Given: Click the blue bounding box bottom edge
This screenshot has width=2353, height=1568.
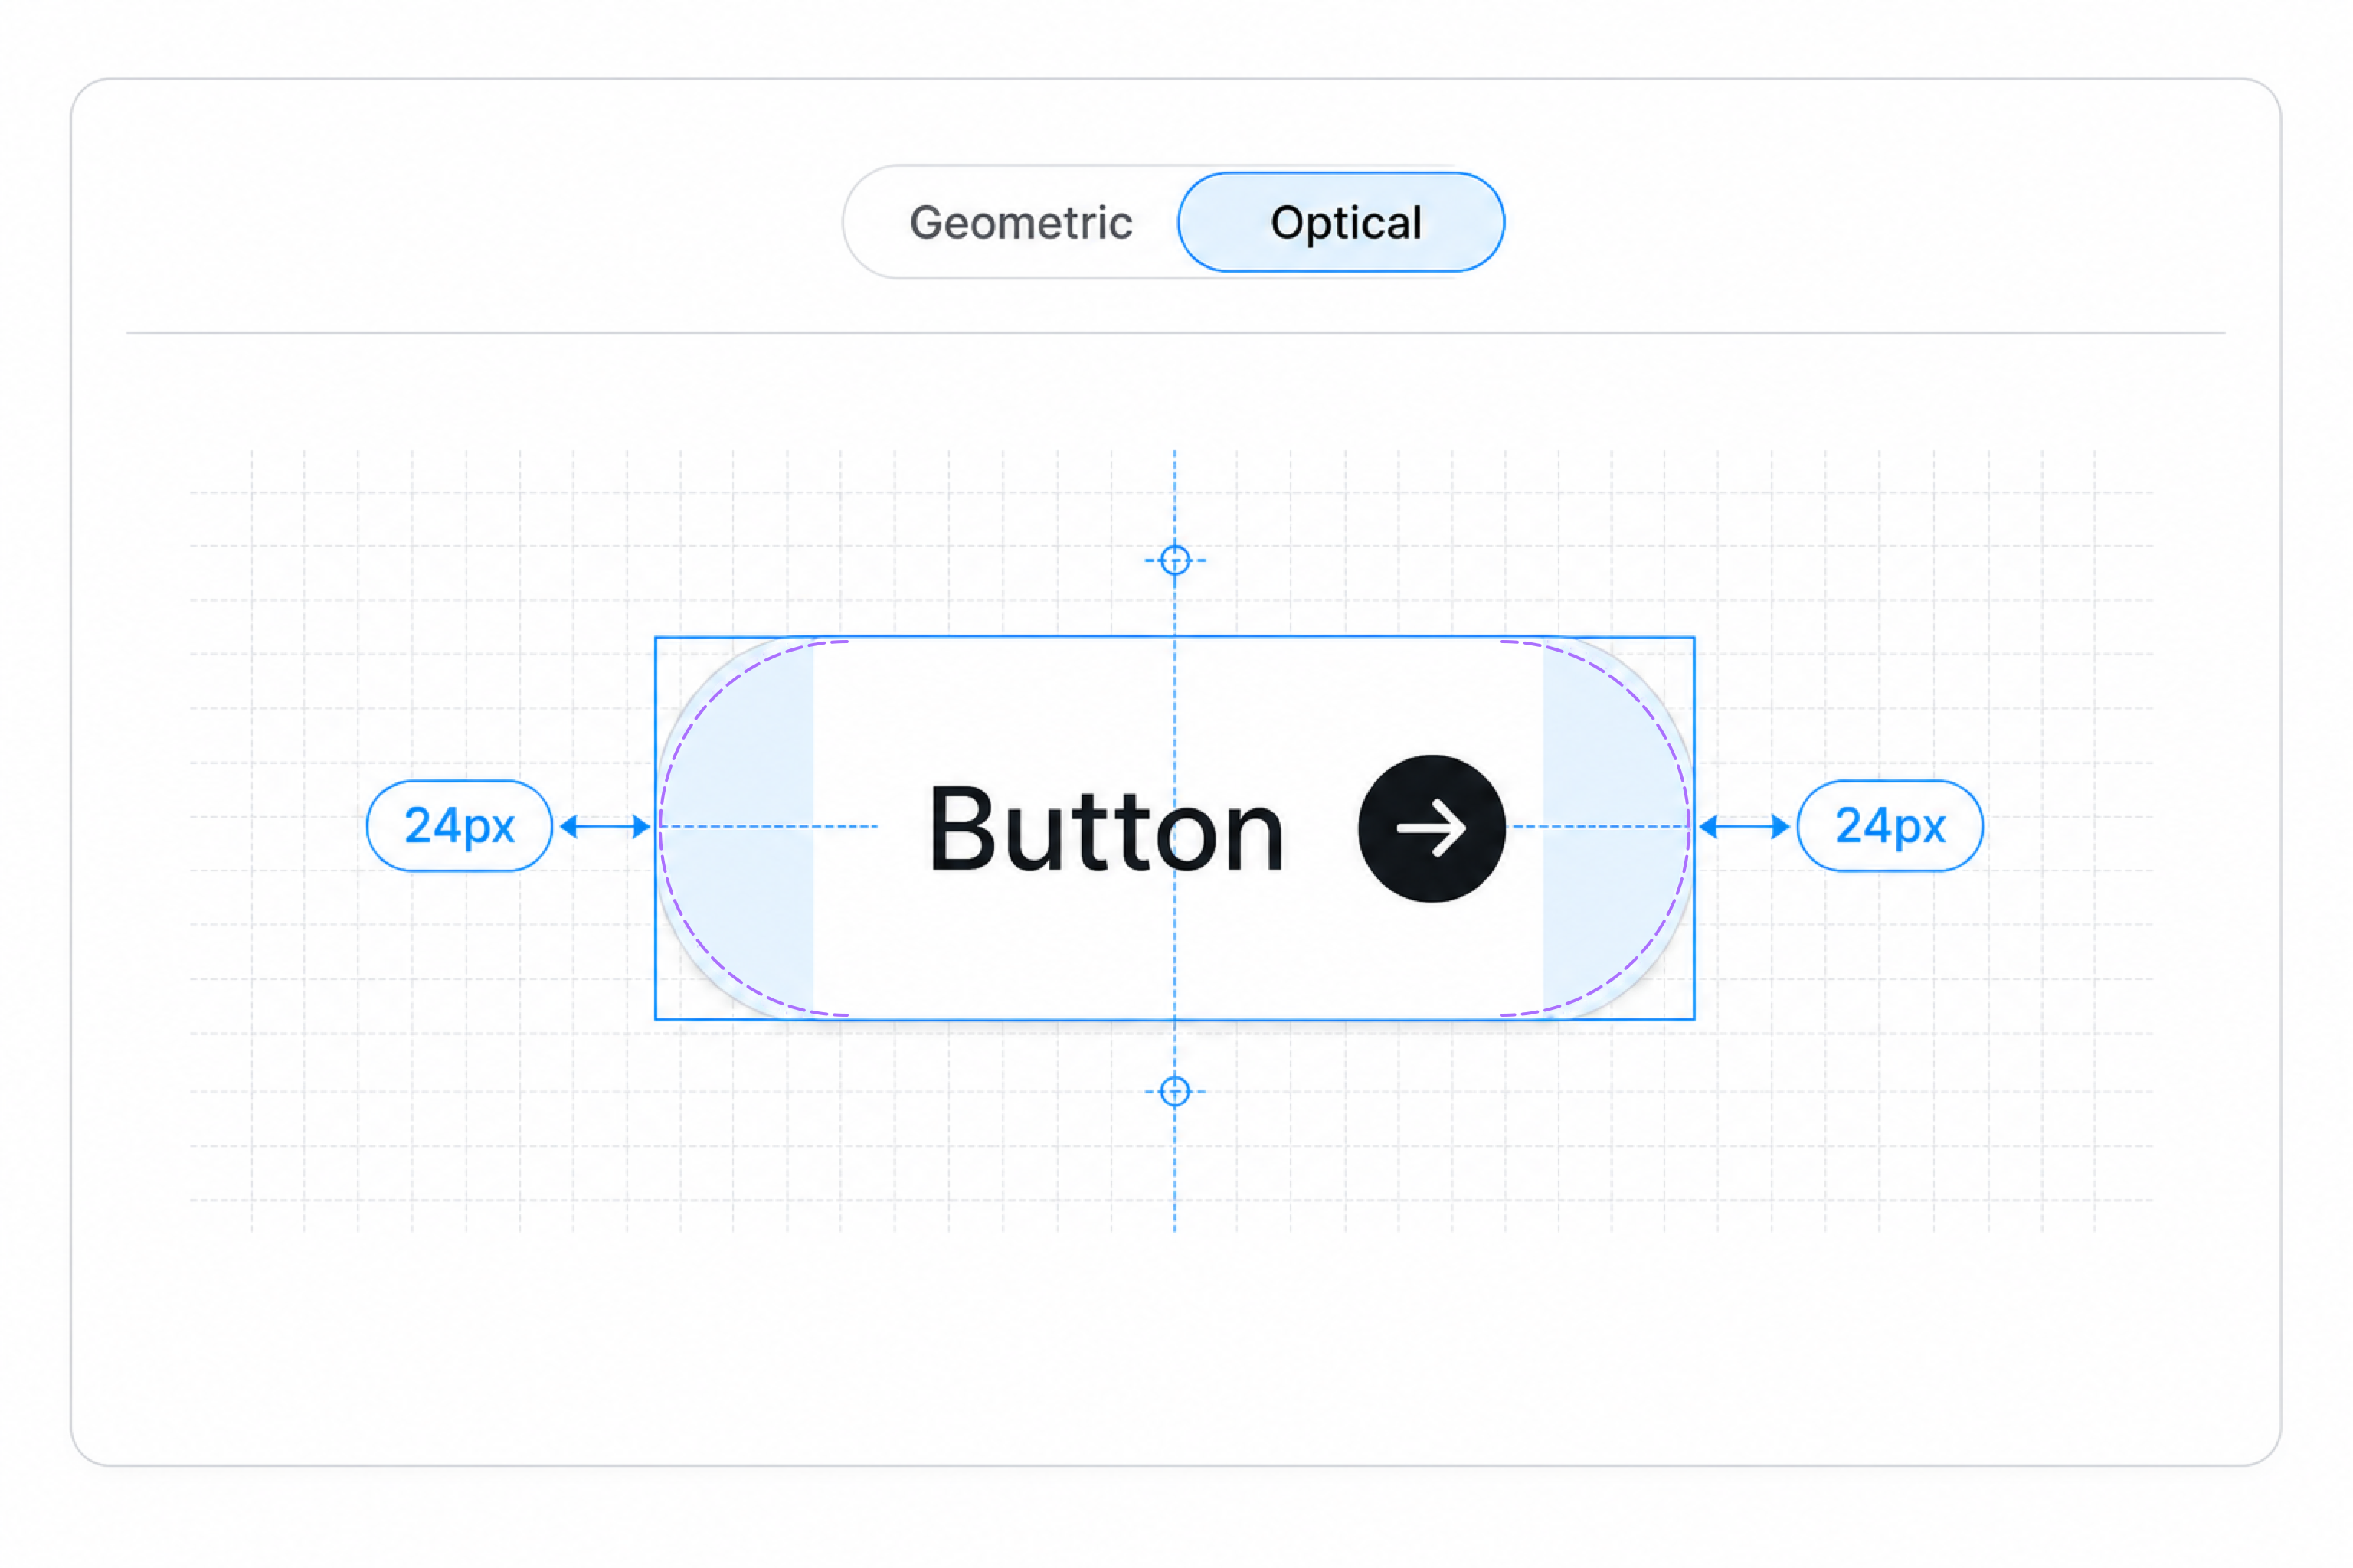Looking at the screenshot, I should 1174,1020.
